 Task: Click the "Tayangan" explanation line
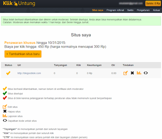coord(35,129)
